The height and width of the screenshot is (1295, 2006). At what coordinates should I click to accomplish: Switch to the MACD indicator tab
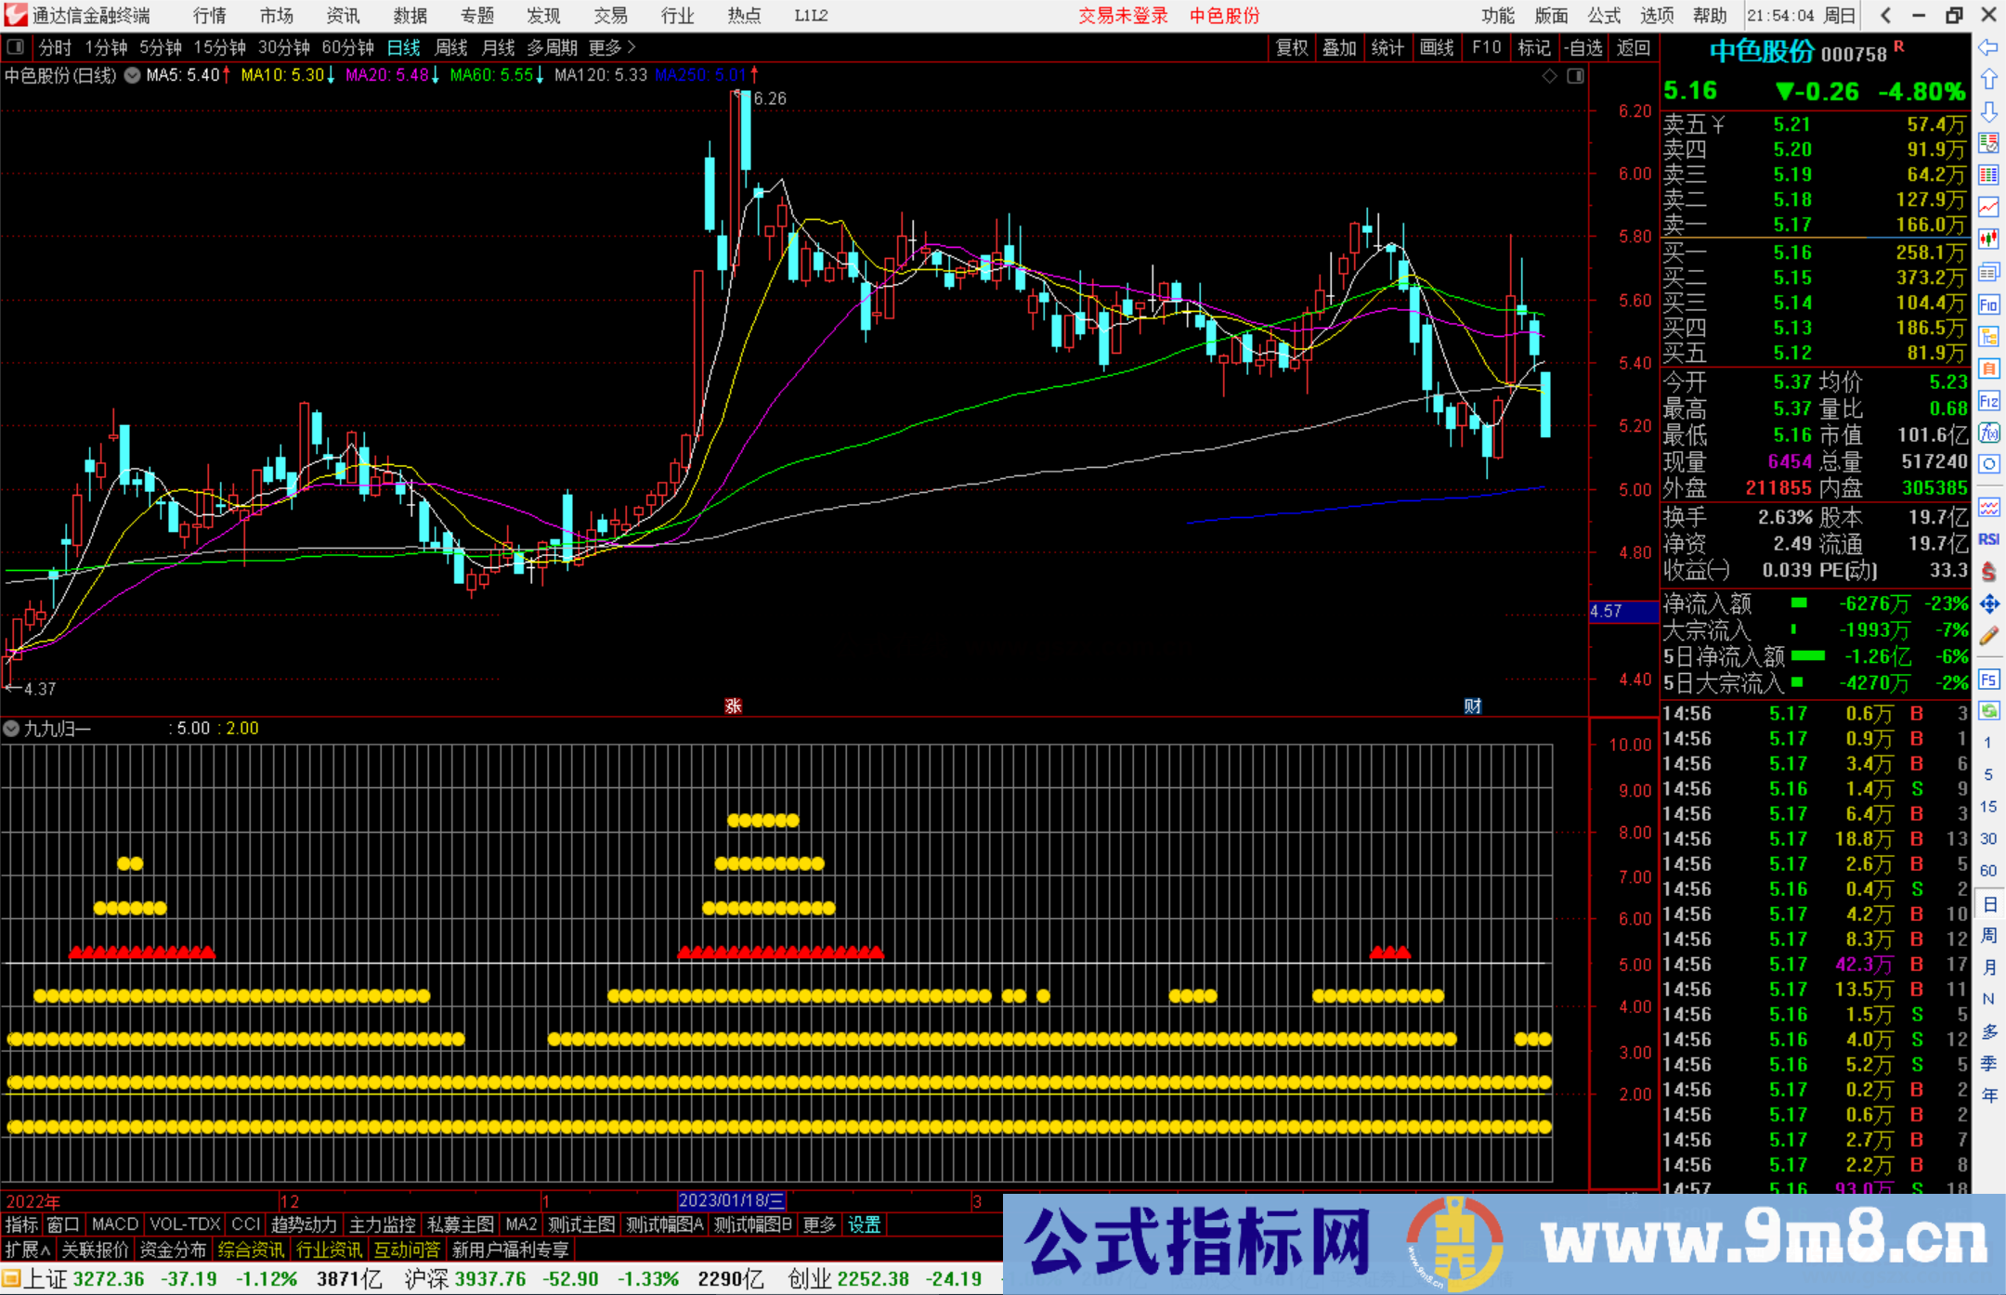point(114,1224)
